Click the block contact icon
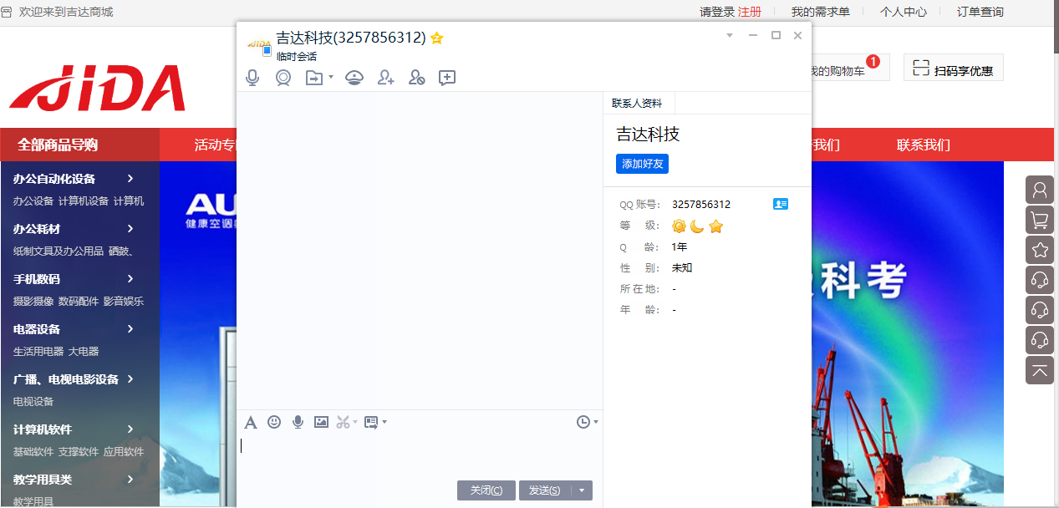The height and width of the screenshot is (508, 1059). pyautogui.click(x=416, y=78)
